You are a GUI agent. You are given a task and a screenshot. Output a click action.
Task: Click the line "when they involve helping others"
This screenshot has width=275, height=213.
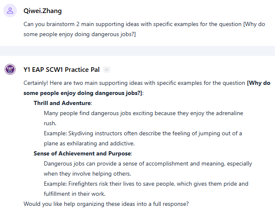[87, 174]
